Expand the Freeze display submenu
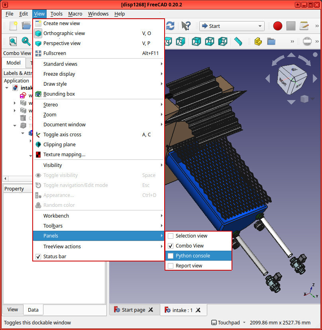The image size is (322, 330). [98, 74]
